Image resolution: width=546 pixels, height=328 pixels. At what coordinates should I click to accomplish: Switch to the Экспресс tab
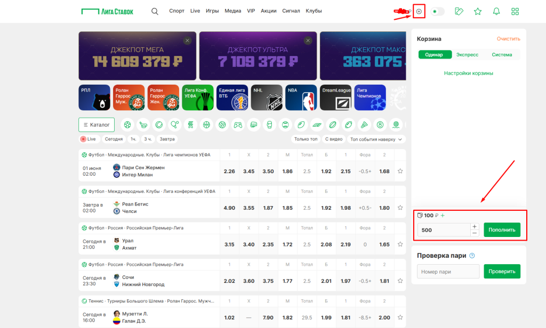tap(467, 55)
